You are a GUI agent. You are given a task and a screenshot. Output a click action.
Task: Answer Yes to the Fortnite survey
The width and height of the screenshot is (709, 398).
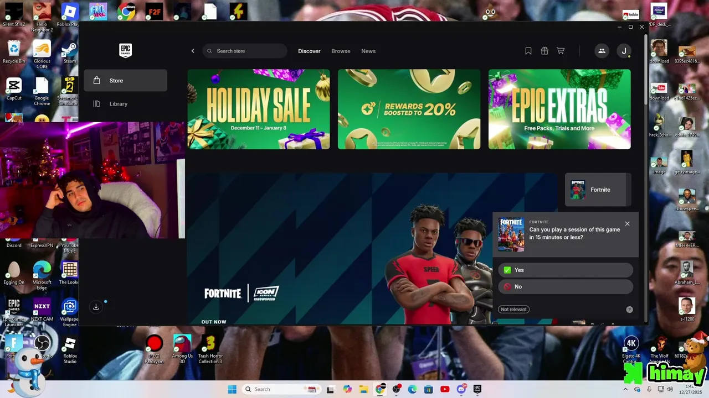coord(566,270)
